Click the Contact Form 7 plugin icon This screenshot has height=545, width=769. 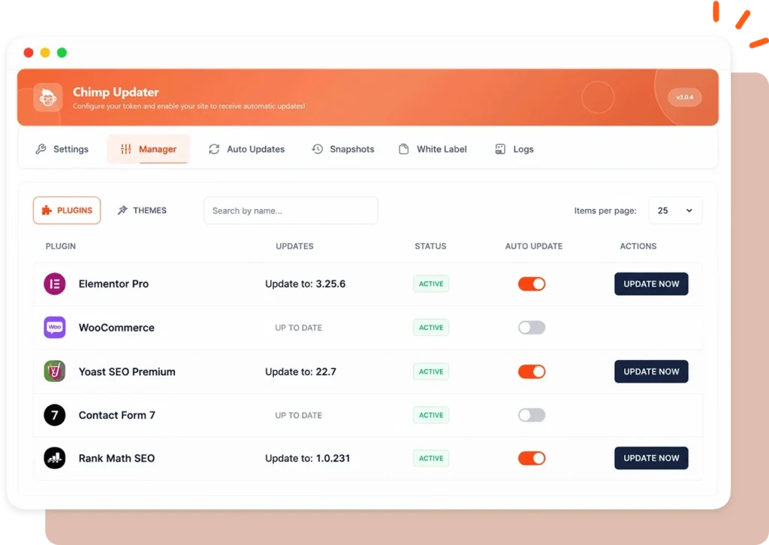[x=54, y=416]
